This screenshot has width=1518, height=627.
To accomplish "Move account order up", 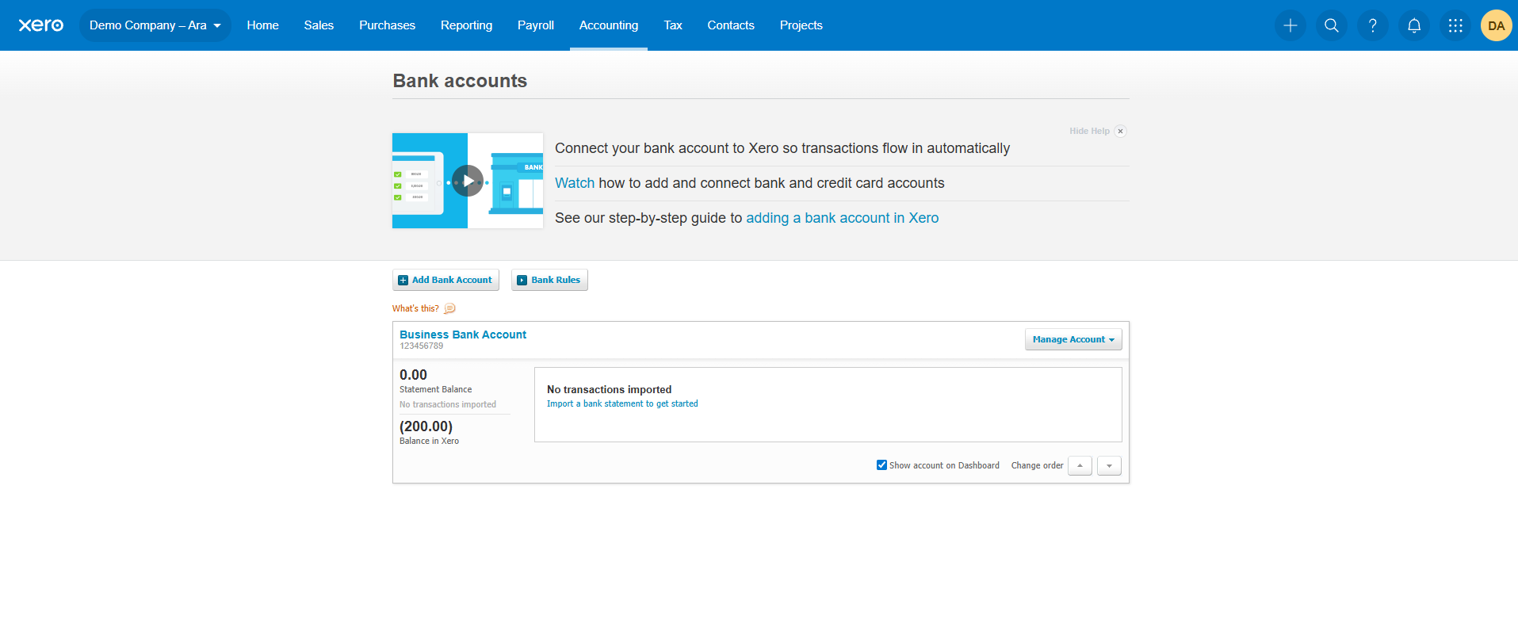I will 1080,466.
